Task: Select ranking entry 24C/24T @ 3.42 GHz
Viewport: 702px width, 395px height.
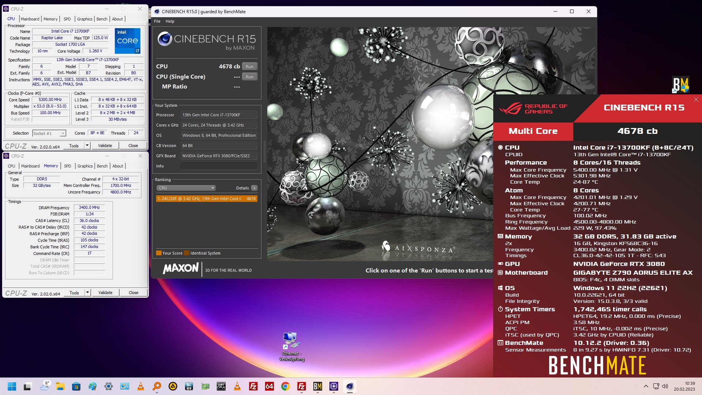Action: coord(207,199)
